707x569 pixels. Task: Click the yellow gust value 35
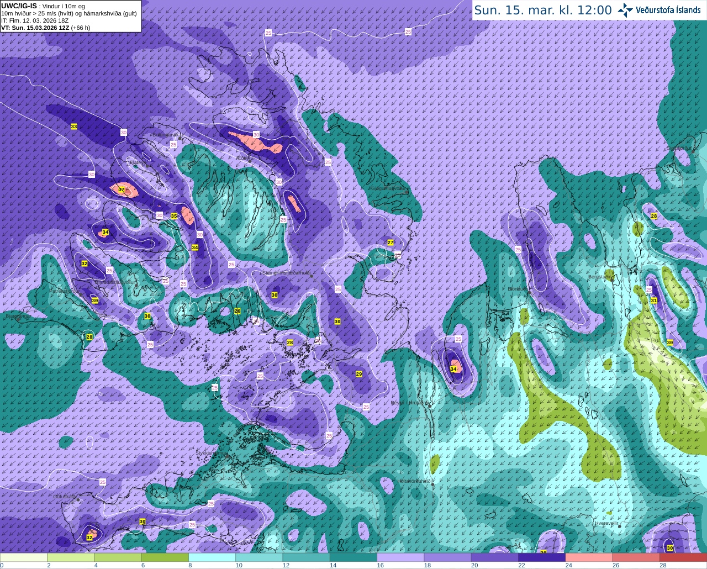click(174, 216)
